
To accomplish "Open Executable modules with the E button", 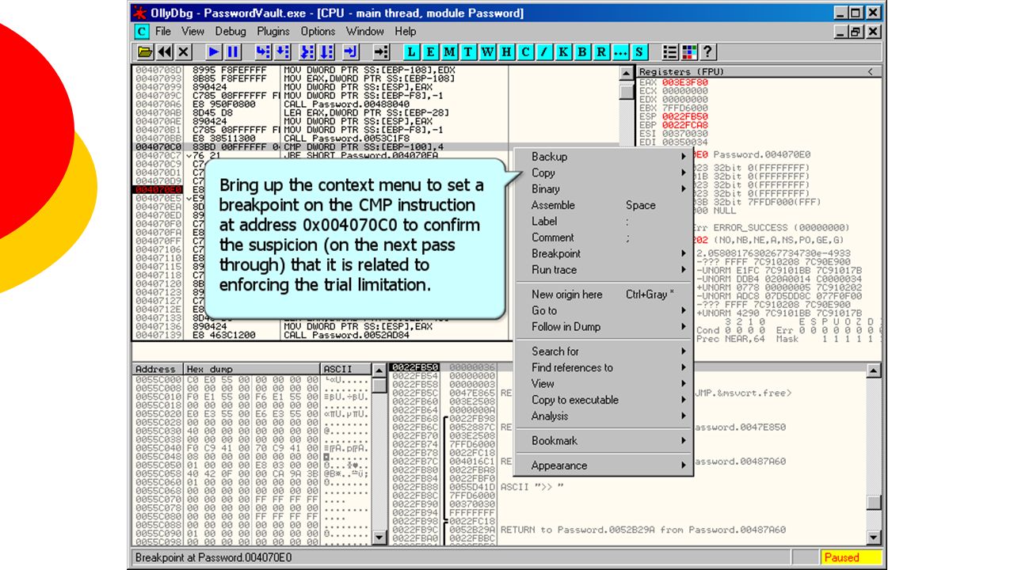I will 431,52.
